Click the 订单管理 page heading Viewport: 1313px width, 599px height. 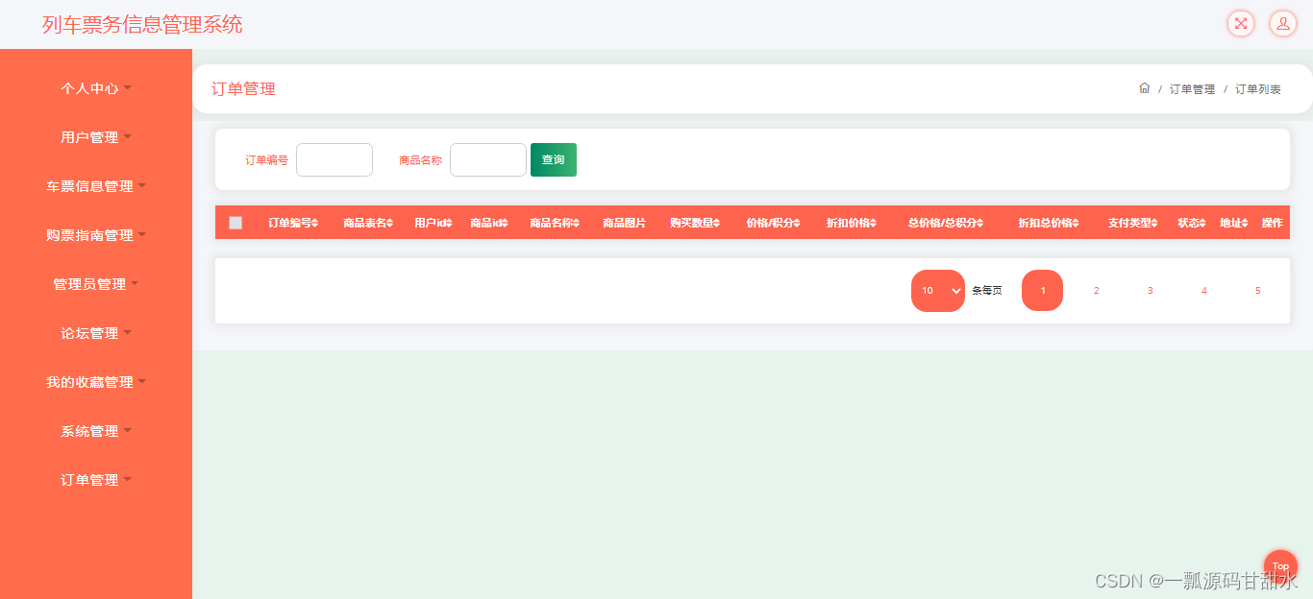click(x=243, y=89)
